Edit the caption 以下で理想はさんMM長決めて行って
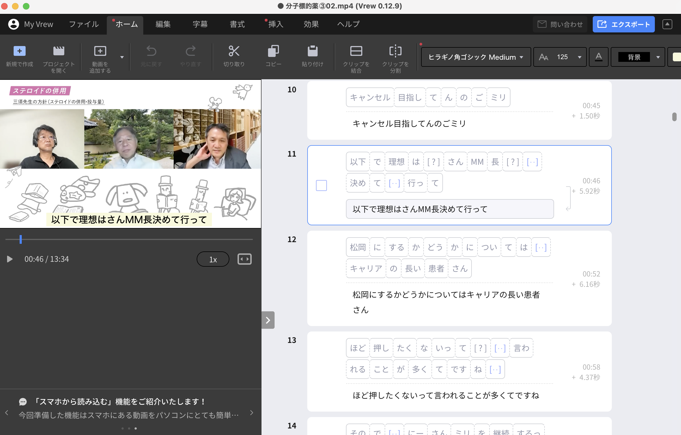 pos(450,209)
